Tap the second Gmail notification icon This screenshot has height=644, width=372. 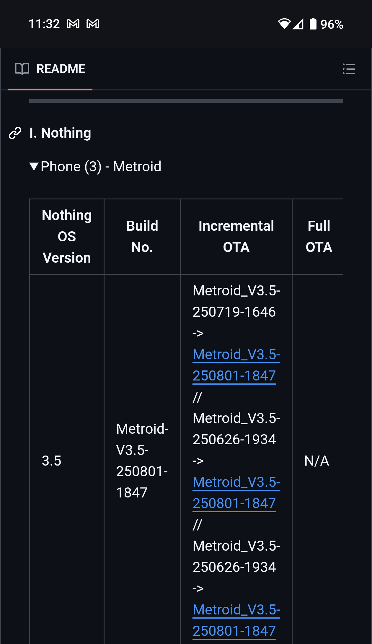pyautogui.click(x=93, y=24)
